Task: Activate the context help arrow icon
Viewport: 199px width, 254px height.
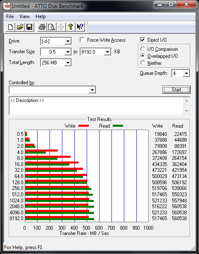Action: click(x=80, y=27)
